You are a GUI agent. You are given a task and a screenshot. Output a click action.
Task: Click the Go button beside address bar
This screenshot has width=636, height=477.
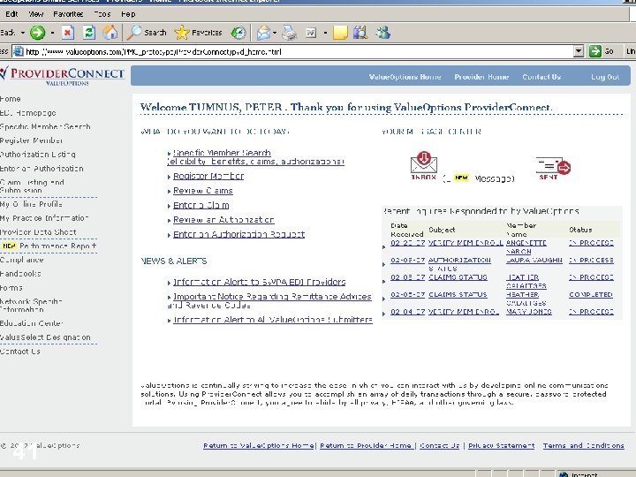602,51
